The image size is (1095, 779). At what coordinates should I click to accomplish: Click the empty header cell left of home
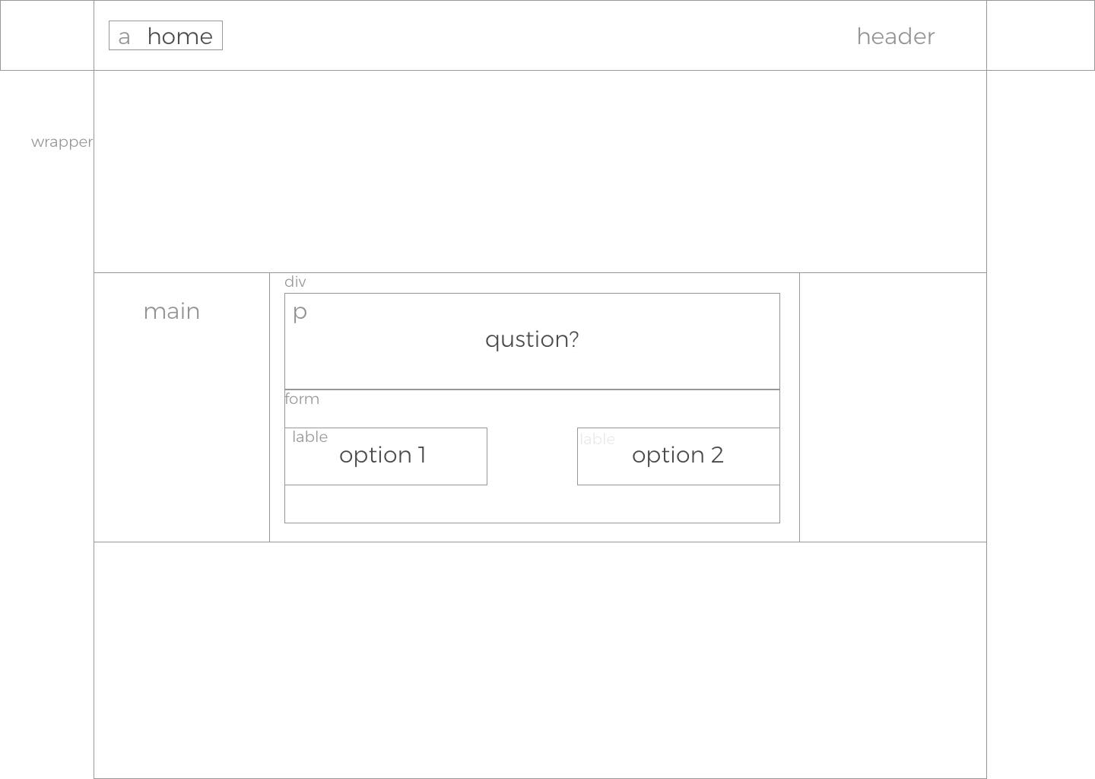47,36
